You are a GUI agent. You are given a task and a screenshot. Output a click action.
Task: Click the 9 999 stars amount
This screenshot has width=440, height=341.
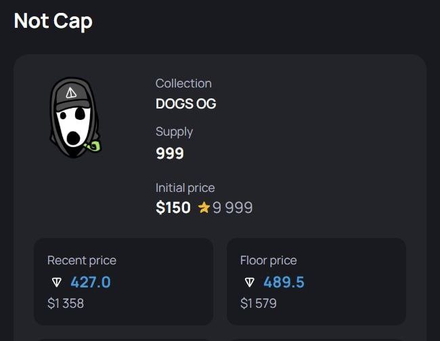coord(232,207)
